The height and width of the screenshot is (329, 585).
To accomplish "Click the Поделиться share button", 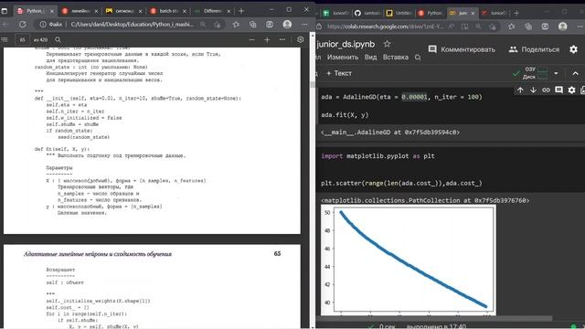I will point(534,49).
